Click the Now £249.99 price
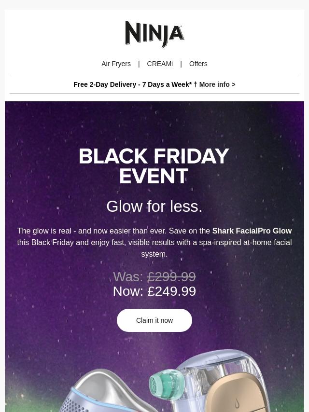The height and width of the screenshot is (412, 309). [154, 291]
